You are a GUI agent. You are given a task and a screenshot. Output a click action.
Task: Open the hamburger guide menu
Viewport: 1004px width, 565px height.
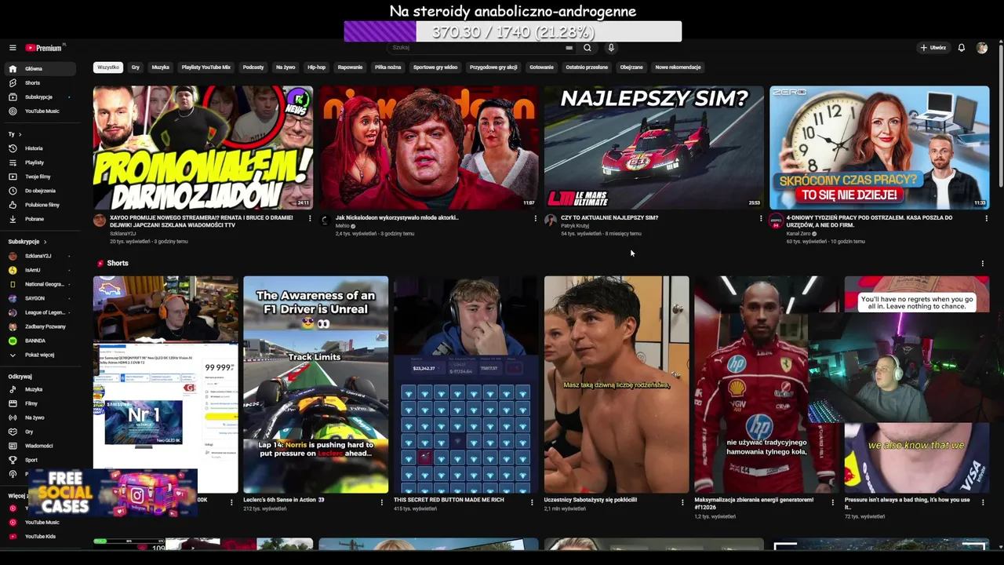13,48
